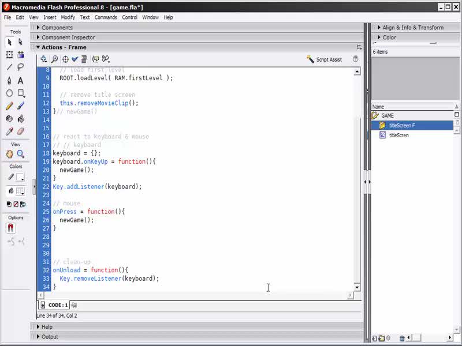Select the Pencil tool
462x346 pixels.
click(9, 106)
